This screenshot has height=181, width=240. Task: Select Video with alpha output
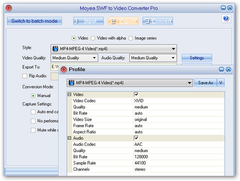click(x=93, y=38)
